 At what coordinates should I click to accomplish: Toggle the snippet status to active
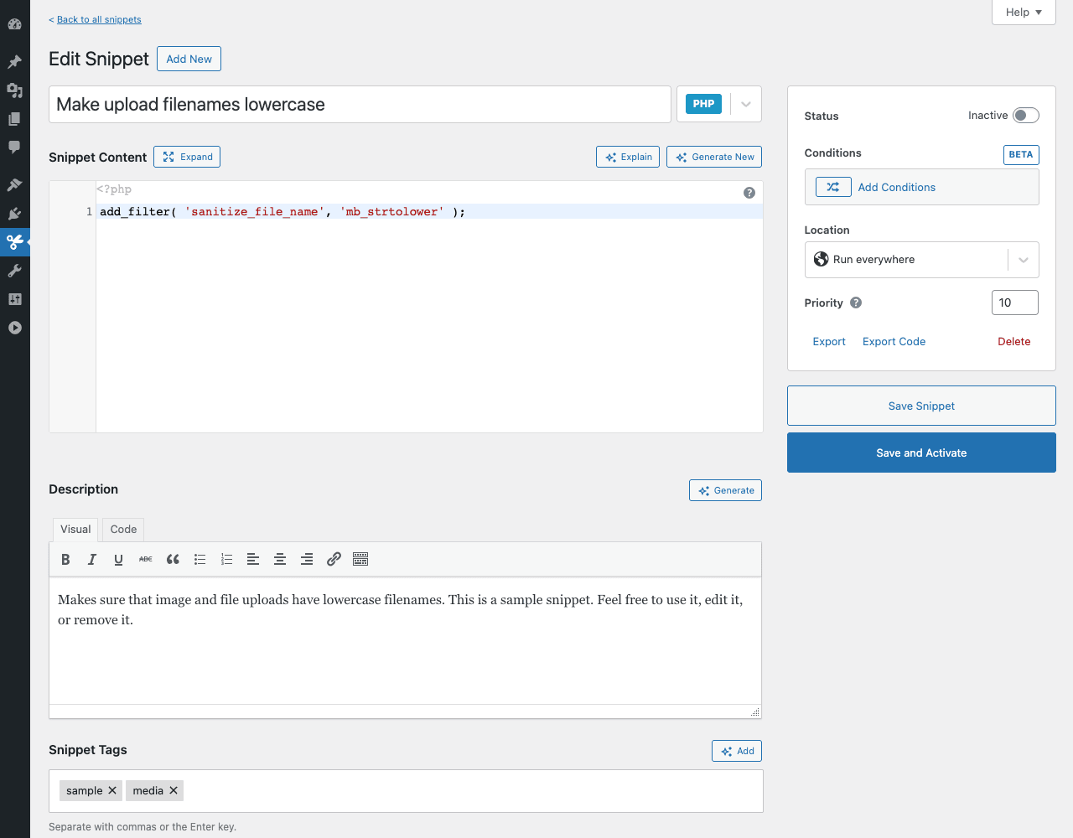point(1026,116)
